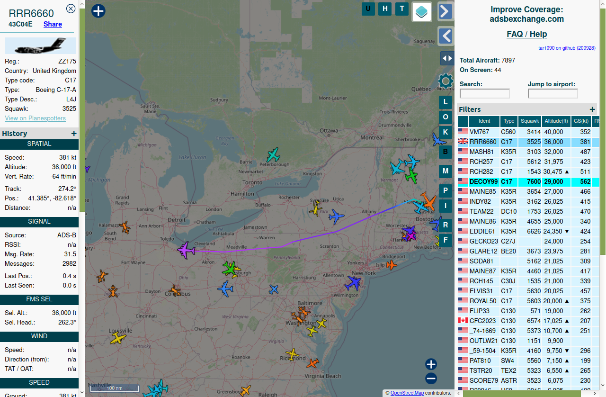Toggle the P map option button
606x397 pixels.
446,190
